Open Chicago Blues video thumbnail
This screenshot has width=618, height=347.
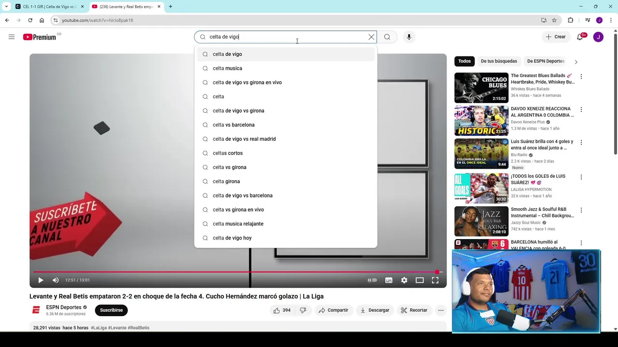(481, 88)
